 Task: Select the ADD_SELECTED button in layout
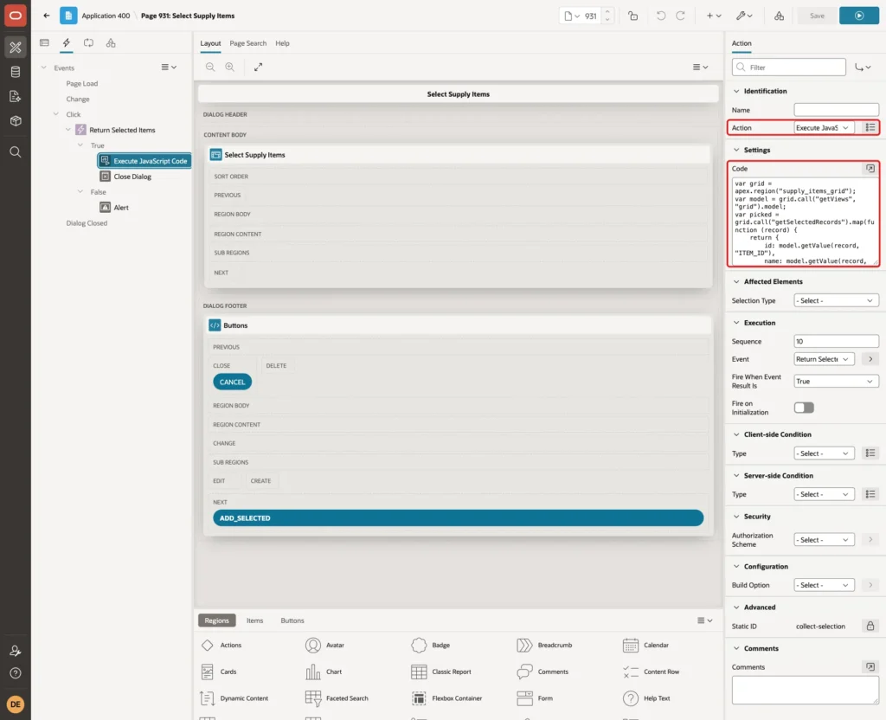tap(459, 517)
